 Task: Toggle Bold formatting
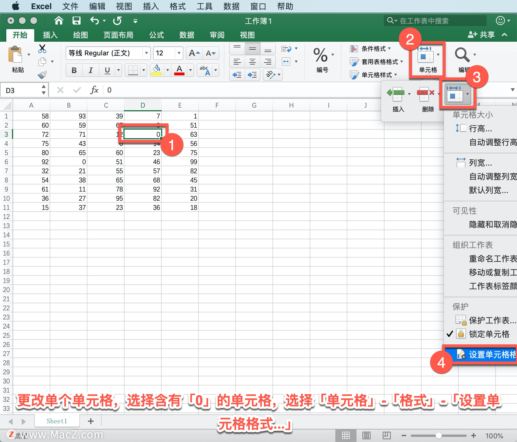[74, 70]
